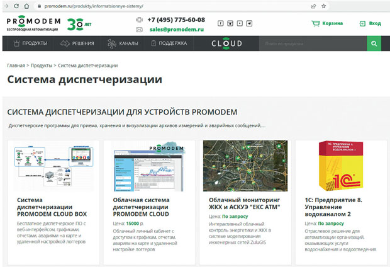Click the Система диспетчеризации page heading

tap(84, 80)
